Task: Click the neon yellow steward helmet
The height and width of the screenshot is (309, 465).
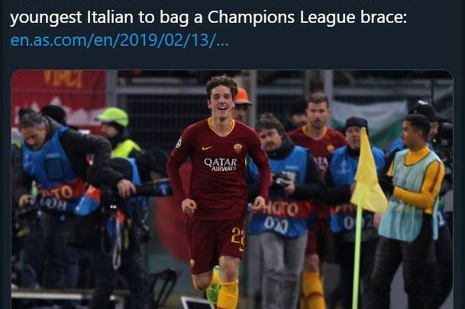Action: point(113,116)
